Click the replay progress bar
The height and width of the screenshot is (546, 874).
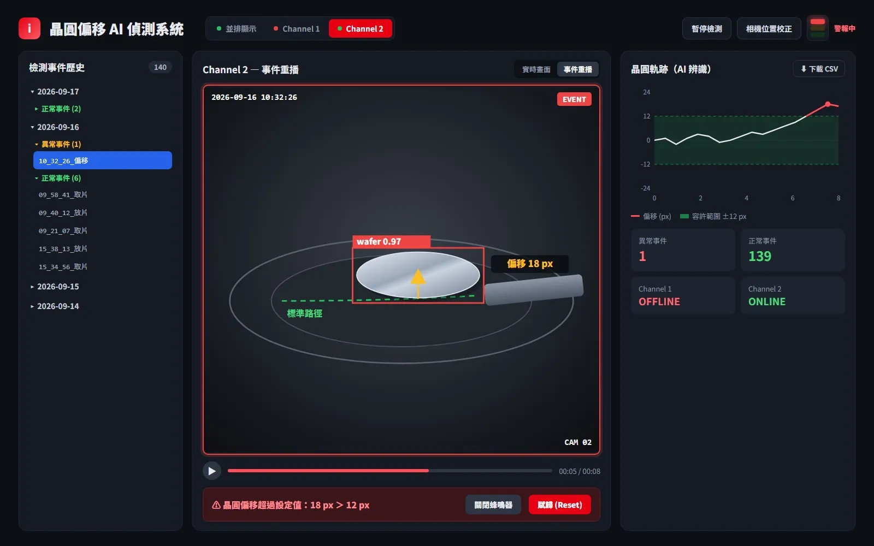pyautogui.click(x=390, y=471)
